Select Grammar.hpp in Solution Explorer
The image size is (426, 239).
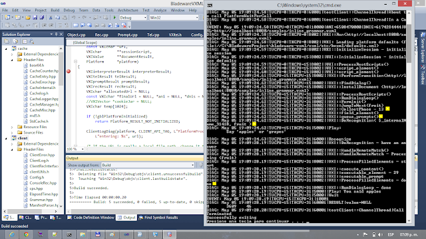tap(41, 200)
